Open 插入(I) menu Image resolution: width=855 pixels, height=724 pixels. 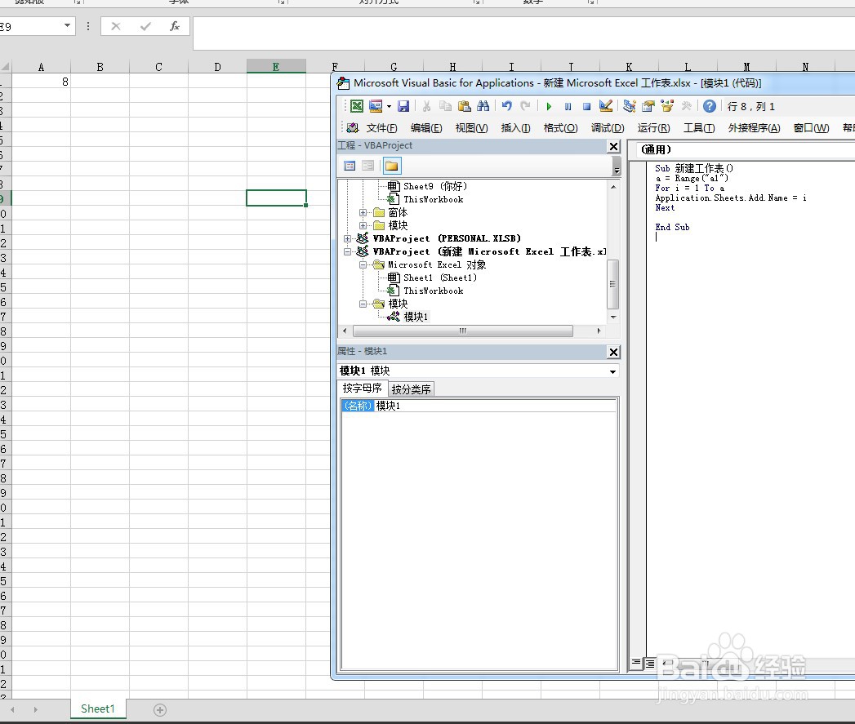pos(516,128)
